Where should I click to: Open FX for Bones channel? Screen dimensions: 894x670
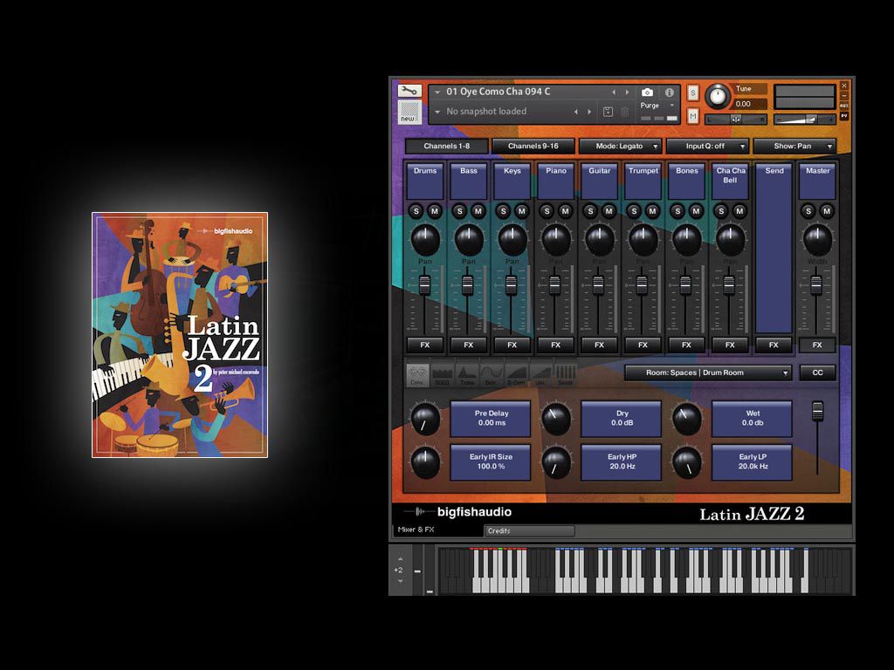coord(686,345)
